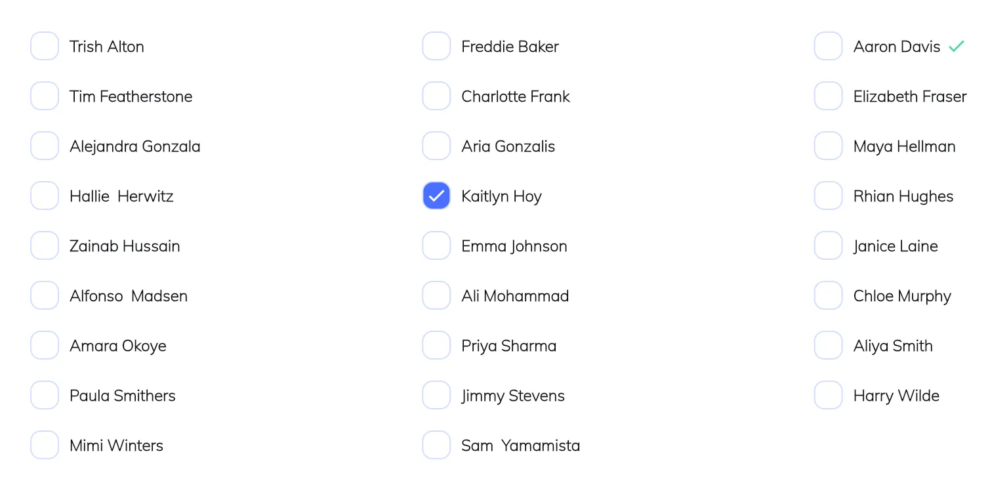The width and height of the screenshot is (988, 479).
Task: Click the Priya Sharma name label
Action: click(x=508, y=346)
